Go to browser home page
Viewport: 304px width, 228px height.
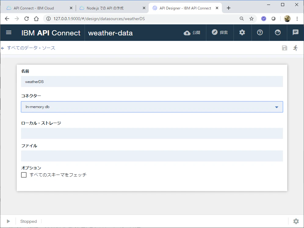click(x=36, y=19)
